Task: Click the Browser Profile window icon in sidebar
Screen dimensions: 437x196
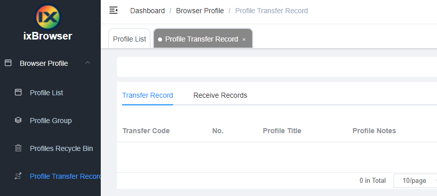Action: pyautogui.click(x=8, y=63)
